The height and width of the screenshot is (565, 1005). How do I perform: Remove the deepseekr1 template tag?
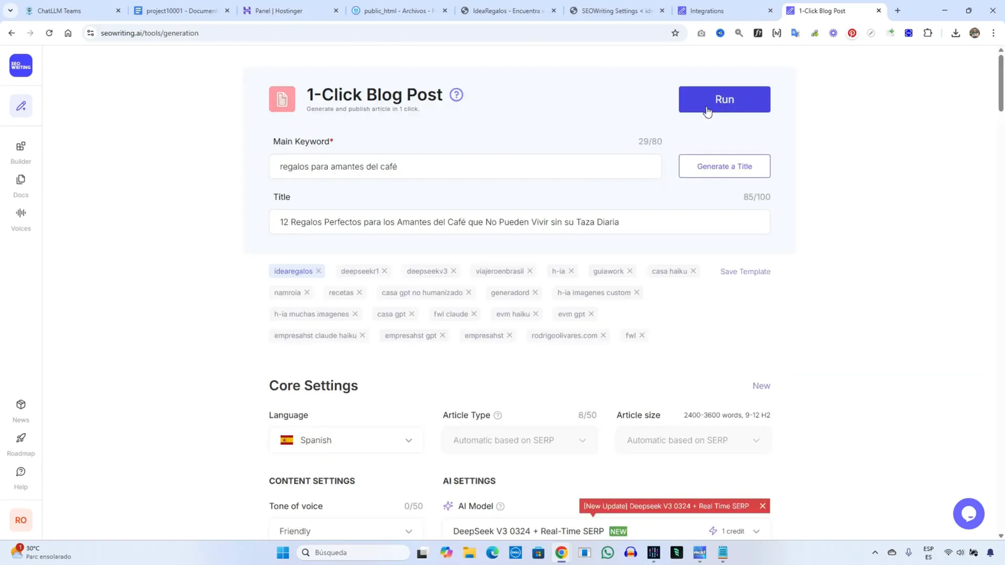tap(385, 271)
